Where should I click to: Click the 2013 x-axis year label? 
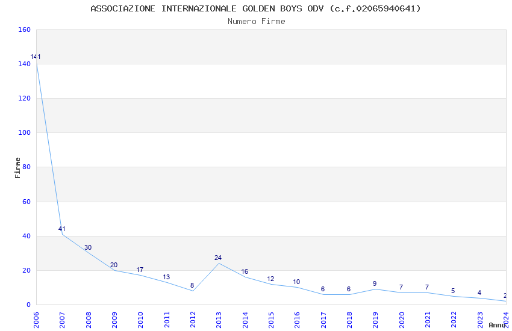click(x=219, y=320)
